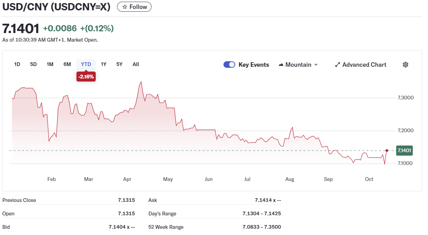Choose the 5Y time range
Viewport: 428px width, 235px height.
119,64
